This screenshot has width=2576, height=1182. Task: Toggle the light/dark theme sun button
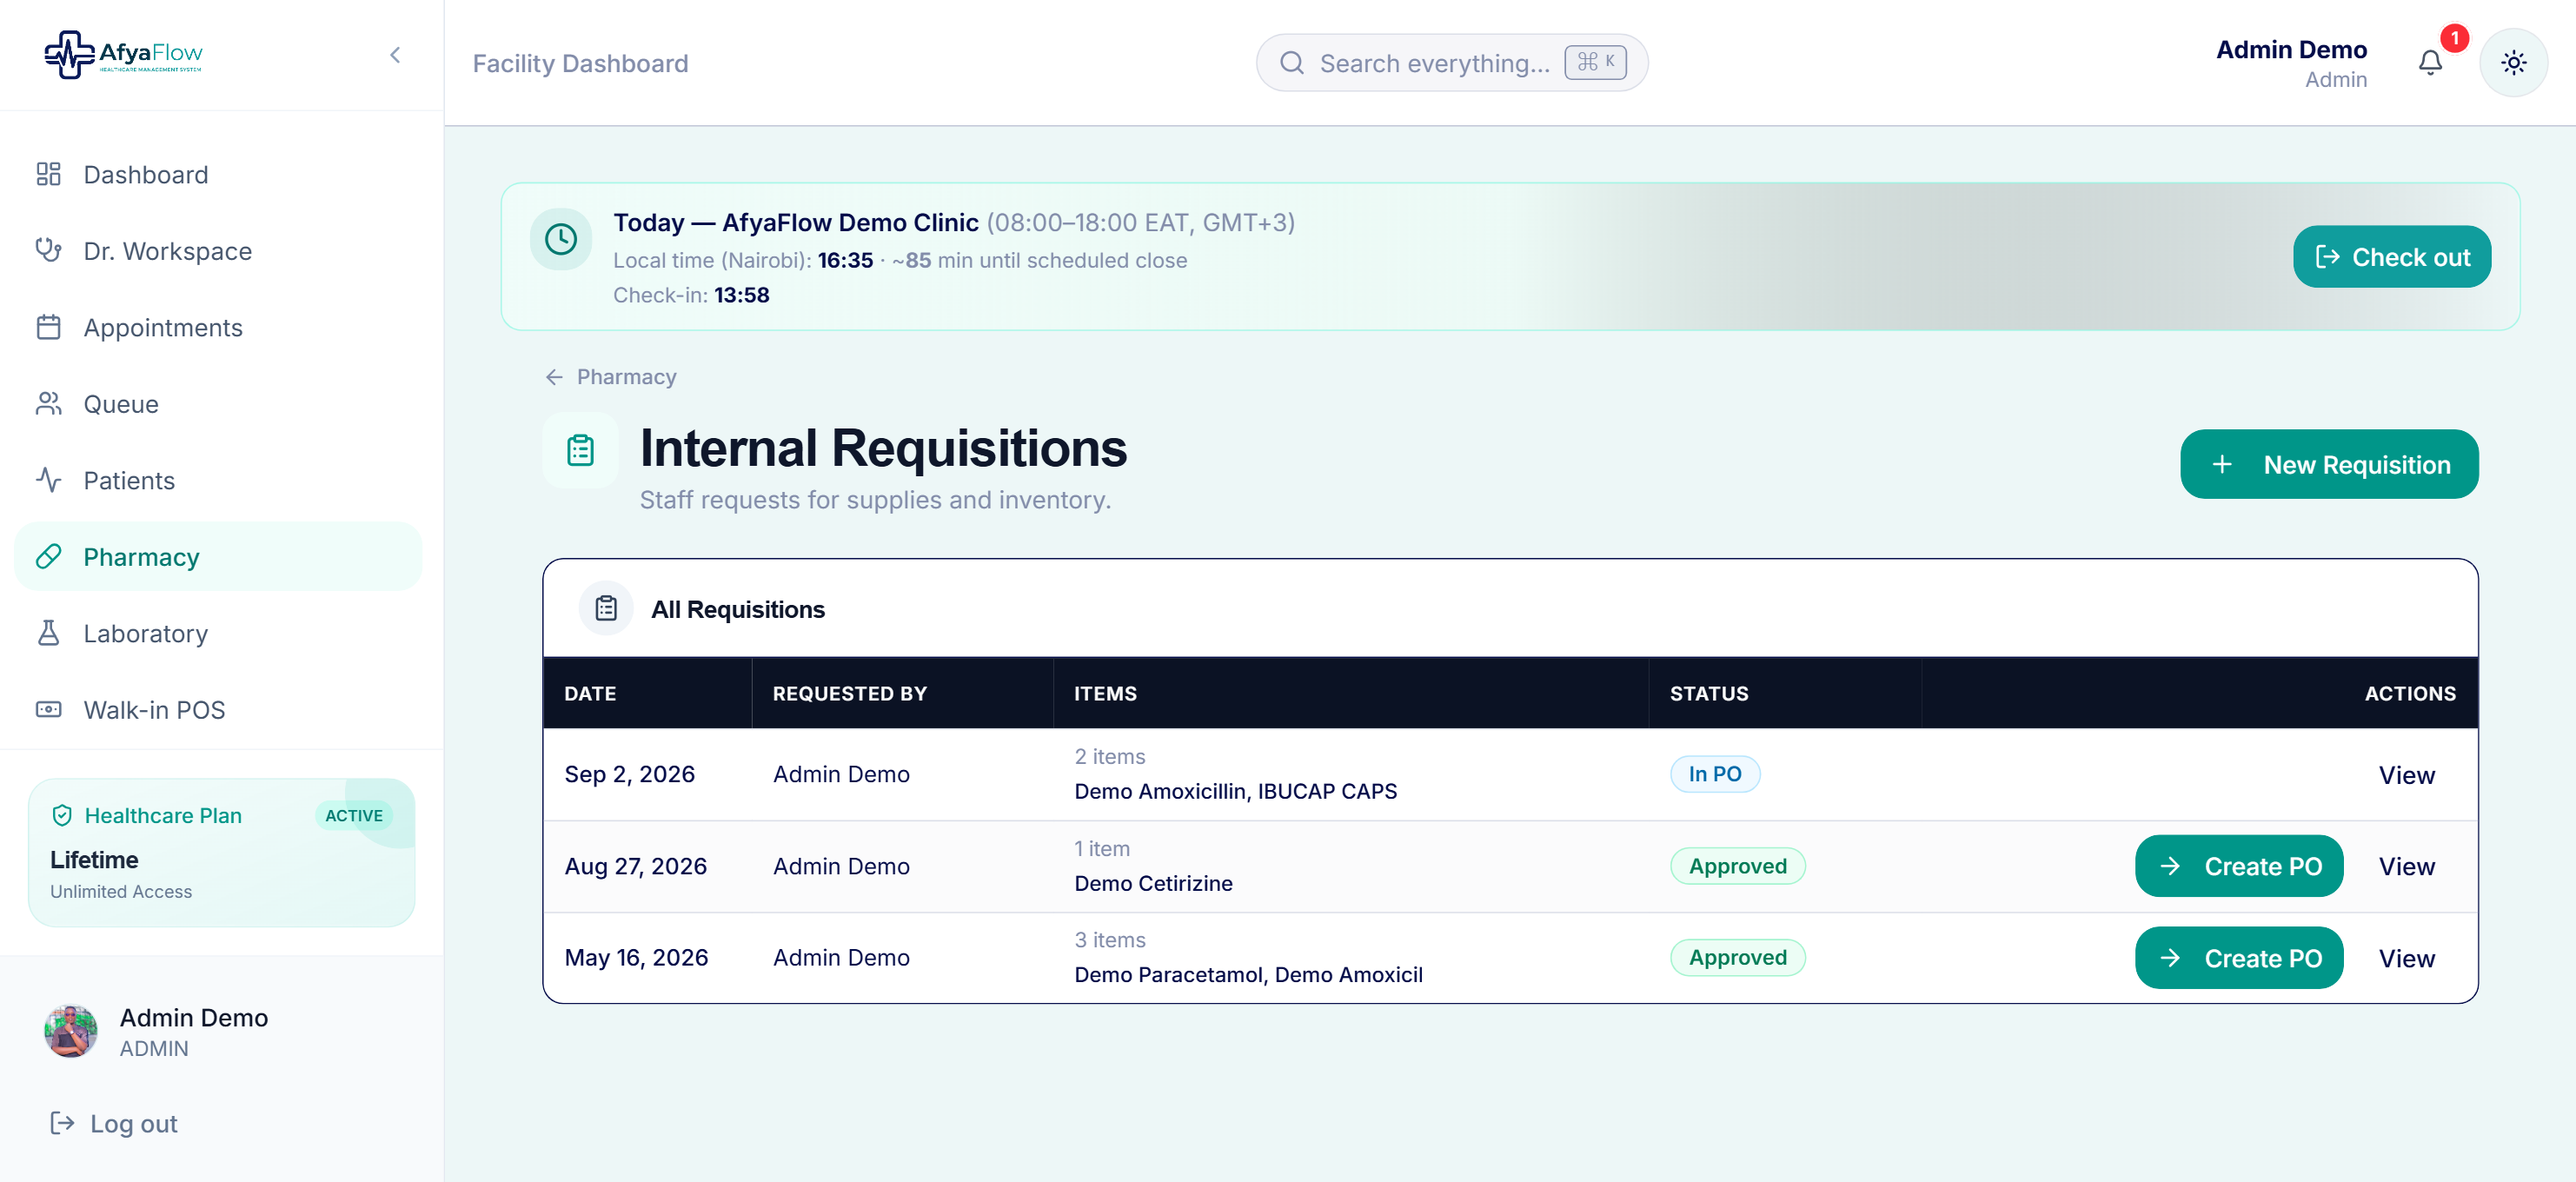click(2513, 63)
